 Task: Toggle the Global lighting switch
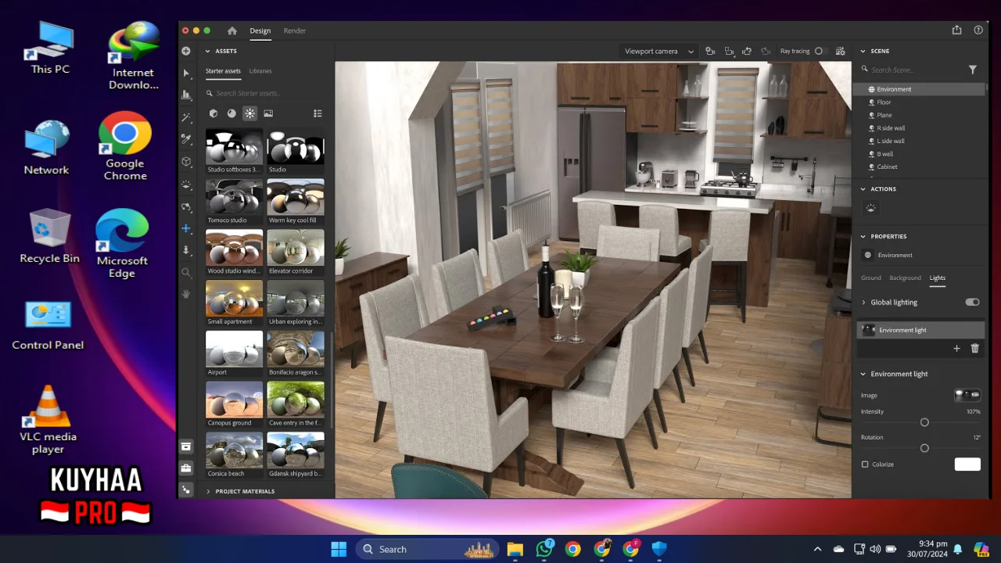click(972, 302)
